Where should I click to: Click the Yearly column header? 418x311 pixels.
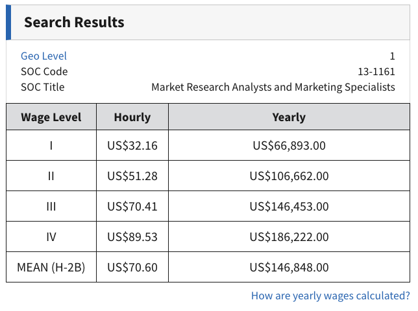click(x=289, y=117)
